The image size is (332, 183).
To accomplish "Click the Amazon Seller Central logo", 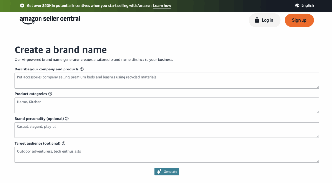I will (x=50, y=19).
